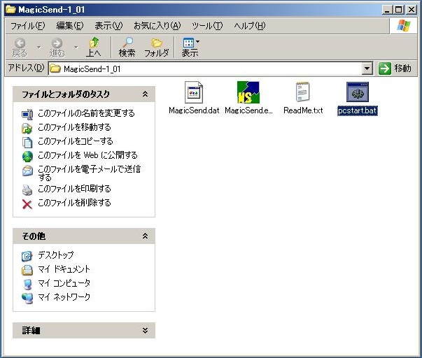
Task: Click the move file task icon
Action: click(x=27, y=128)
